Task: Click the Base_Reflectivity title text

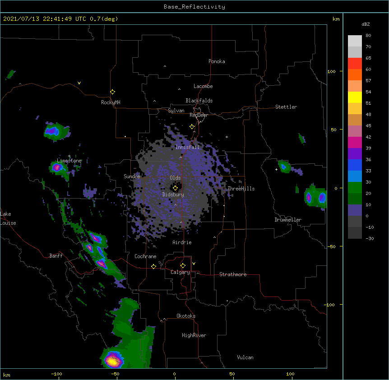Action: [x=194, y=7]
